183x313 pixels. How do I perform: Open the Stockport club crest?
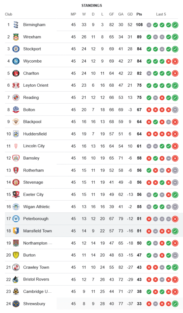(16, 49)
